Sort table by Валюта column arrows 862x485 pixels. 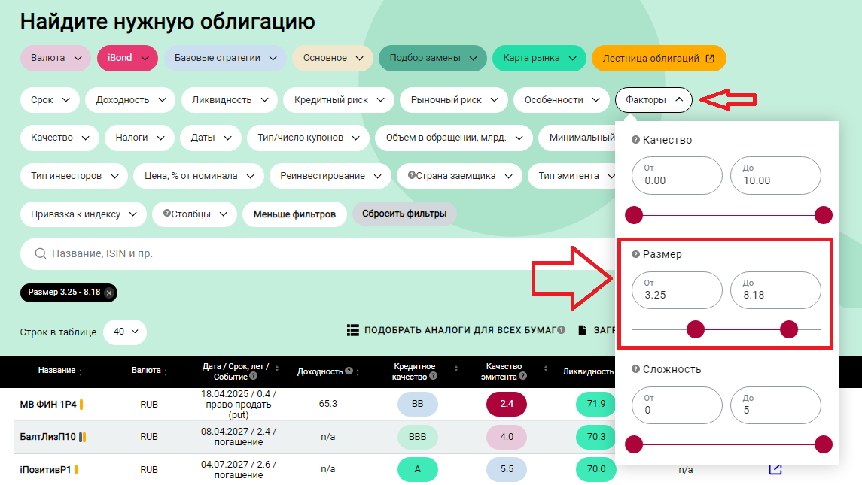[x=166, y=371]
